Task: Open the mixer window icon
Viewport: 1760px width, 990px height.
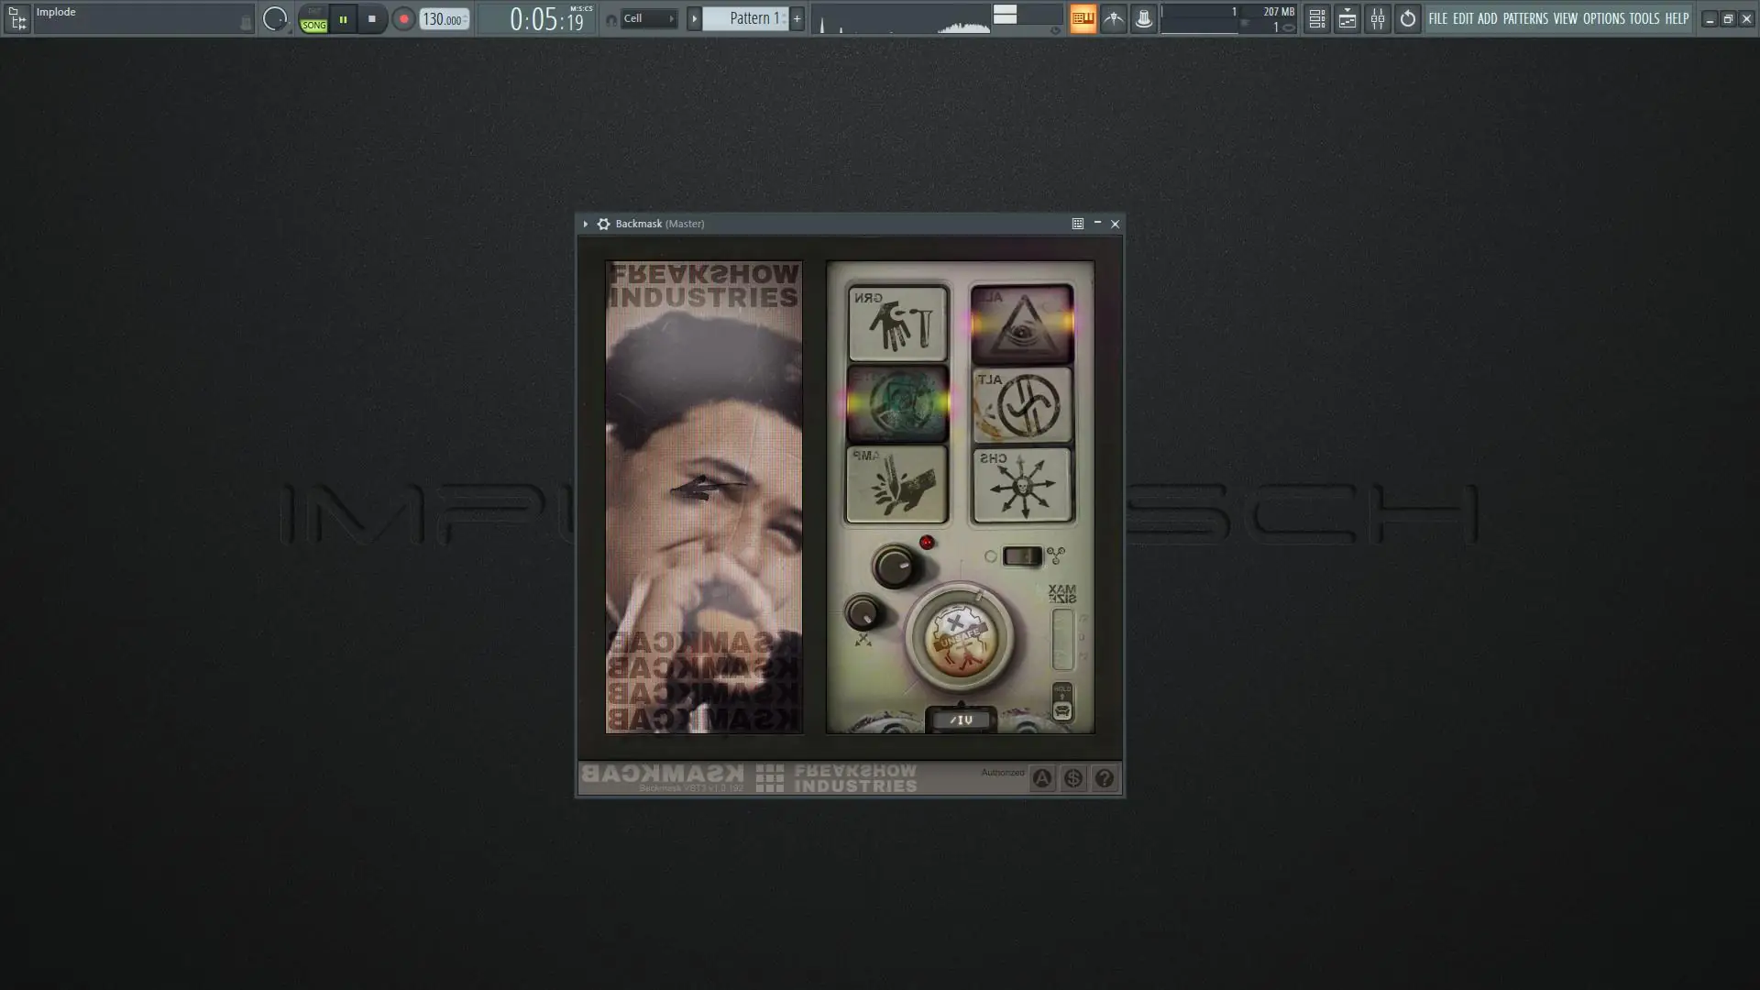Action: point(1377,18)
